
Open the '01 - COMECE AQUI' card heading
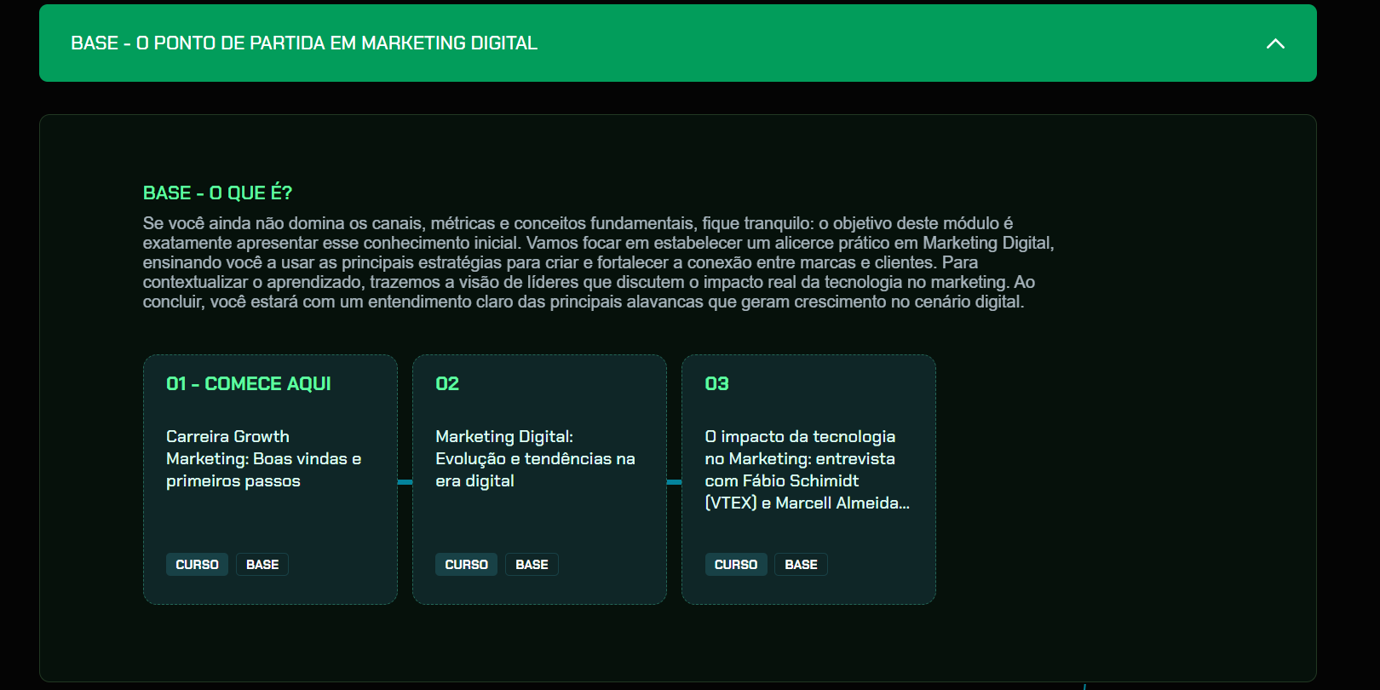coord(249,383)
